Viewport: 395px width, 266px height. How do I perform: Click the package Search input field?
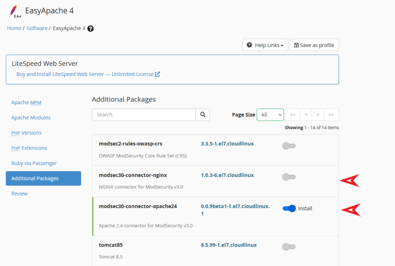point(143,114)
